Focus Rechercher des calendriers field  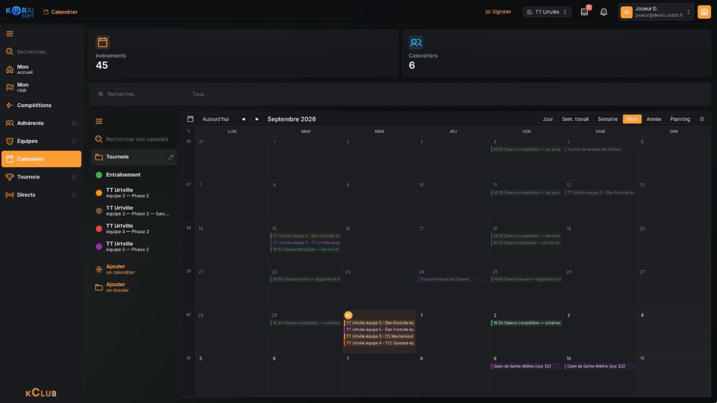click(133, 139)
